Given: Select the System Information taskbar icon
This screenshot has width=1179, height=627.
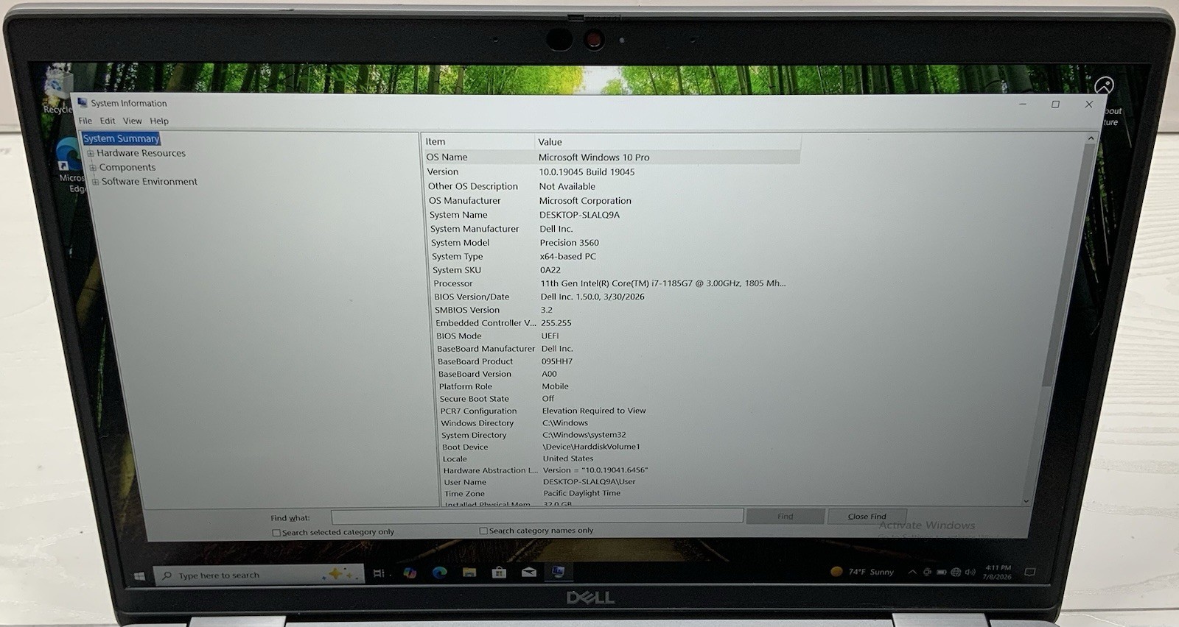Looking at the screenshot, I should pos(558,571).
